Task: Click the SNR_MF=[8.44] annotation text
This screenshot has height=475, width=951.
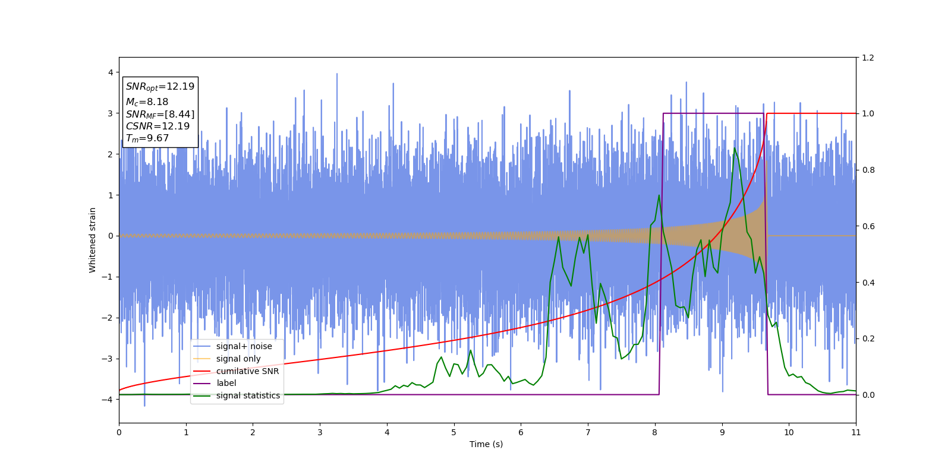Action: click(160, 114)
